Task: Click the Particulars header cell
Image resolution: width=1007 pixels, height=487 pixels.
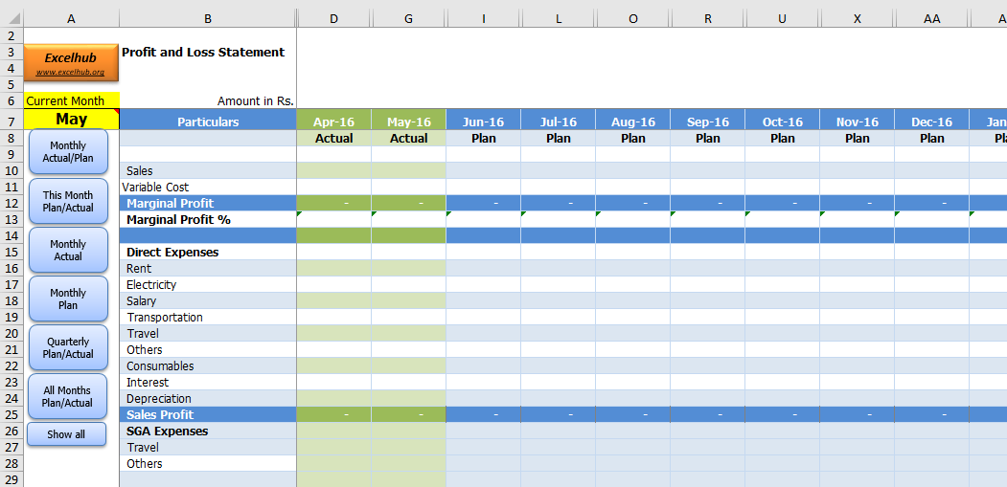Action: (x=208, y=122)
